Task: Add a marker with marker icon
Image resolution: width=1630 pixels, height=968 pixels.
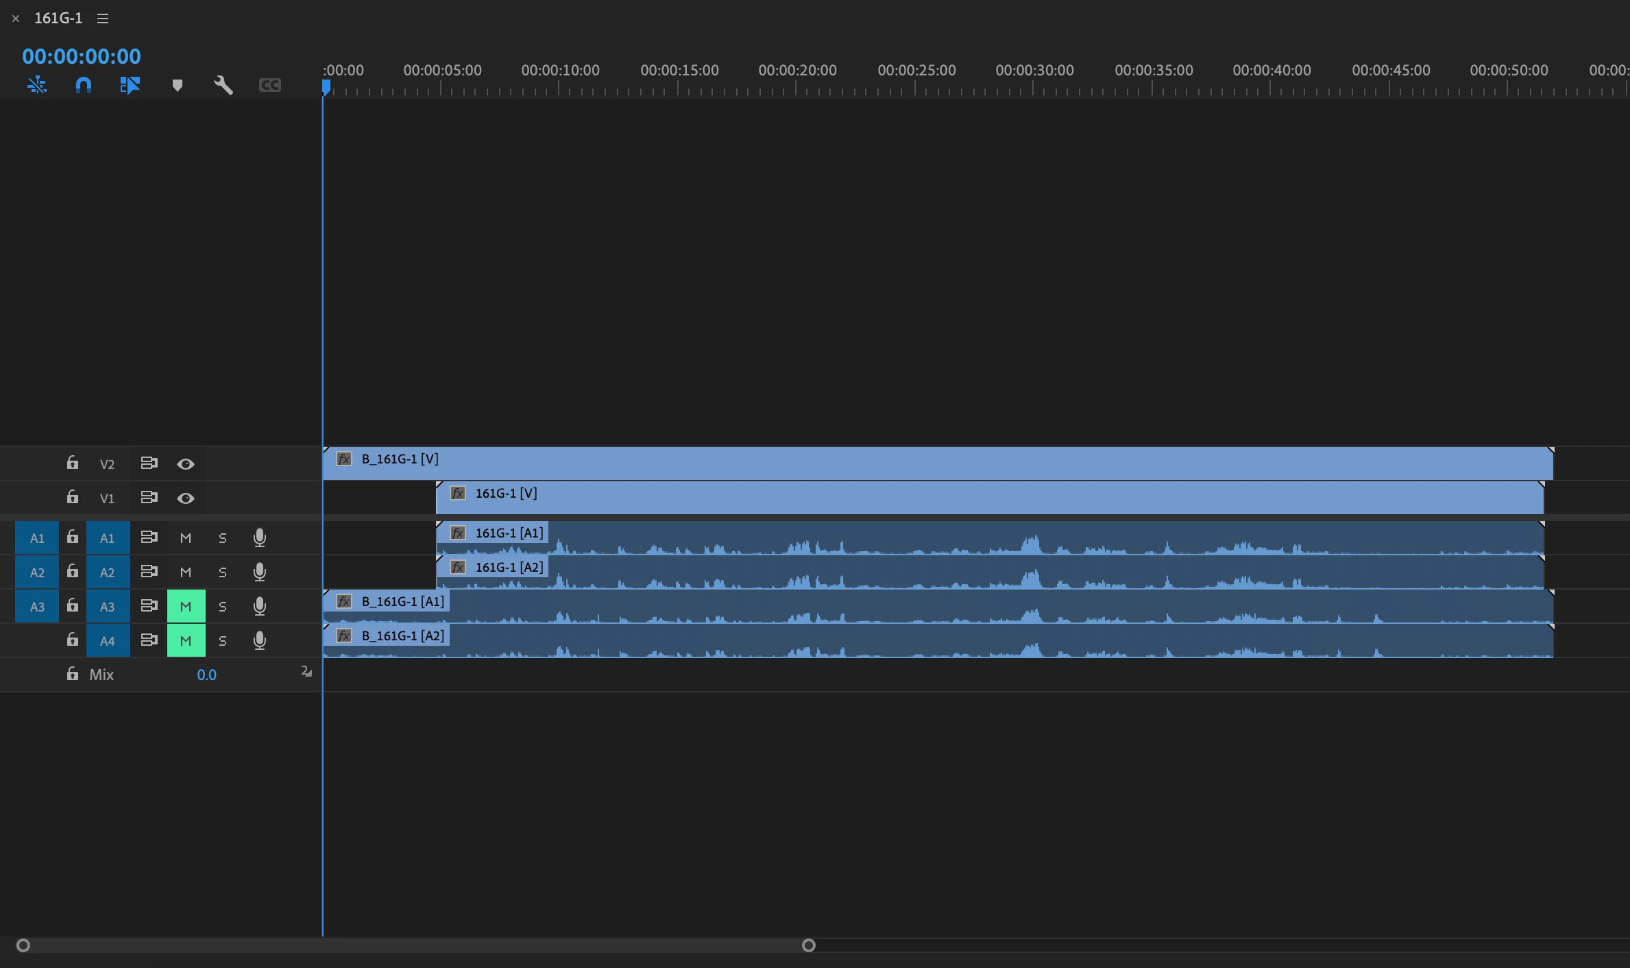Action: pos(178,85)
